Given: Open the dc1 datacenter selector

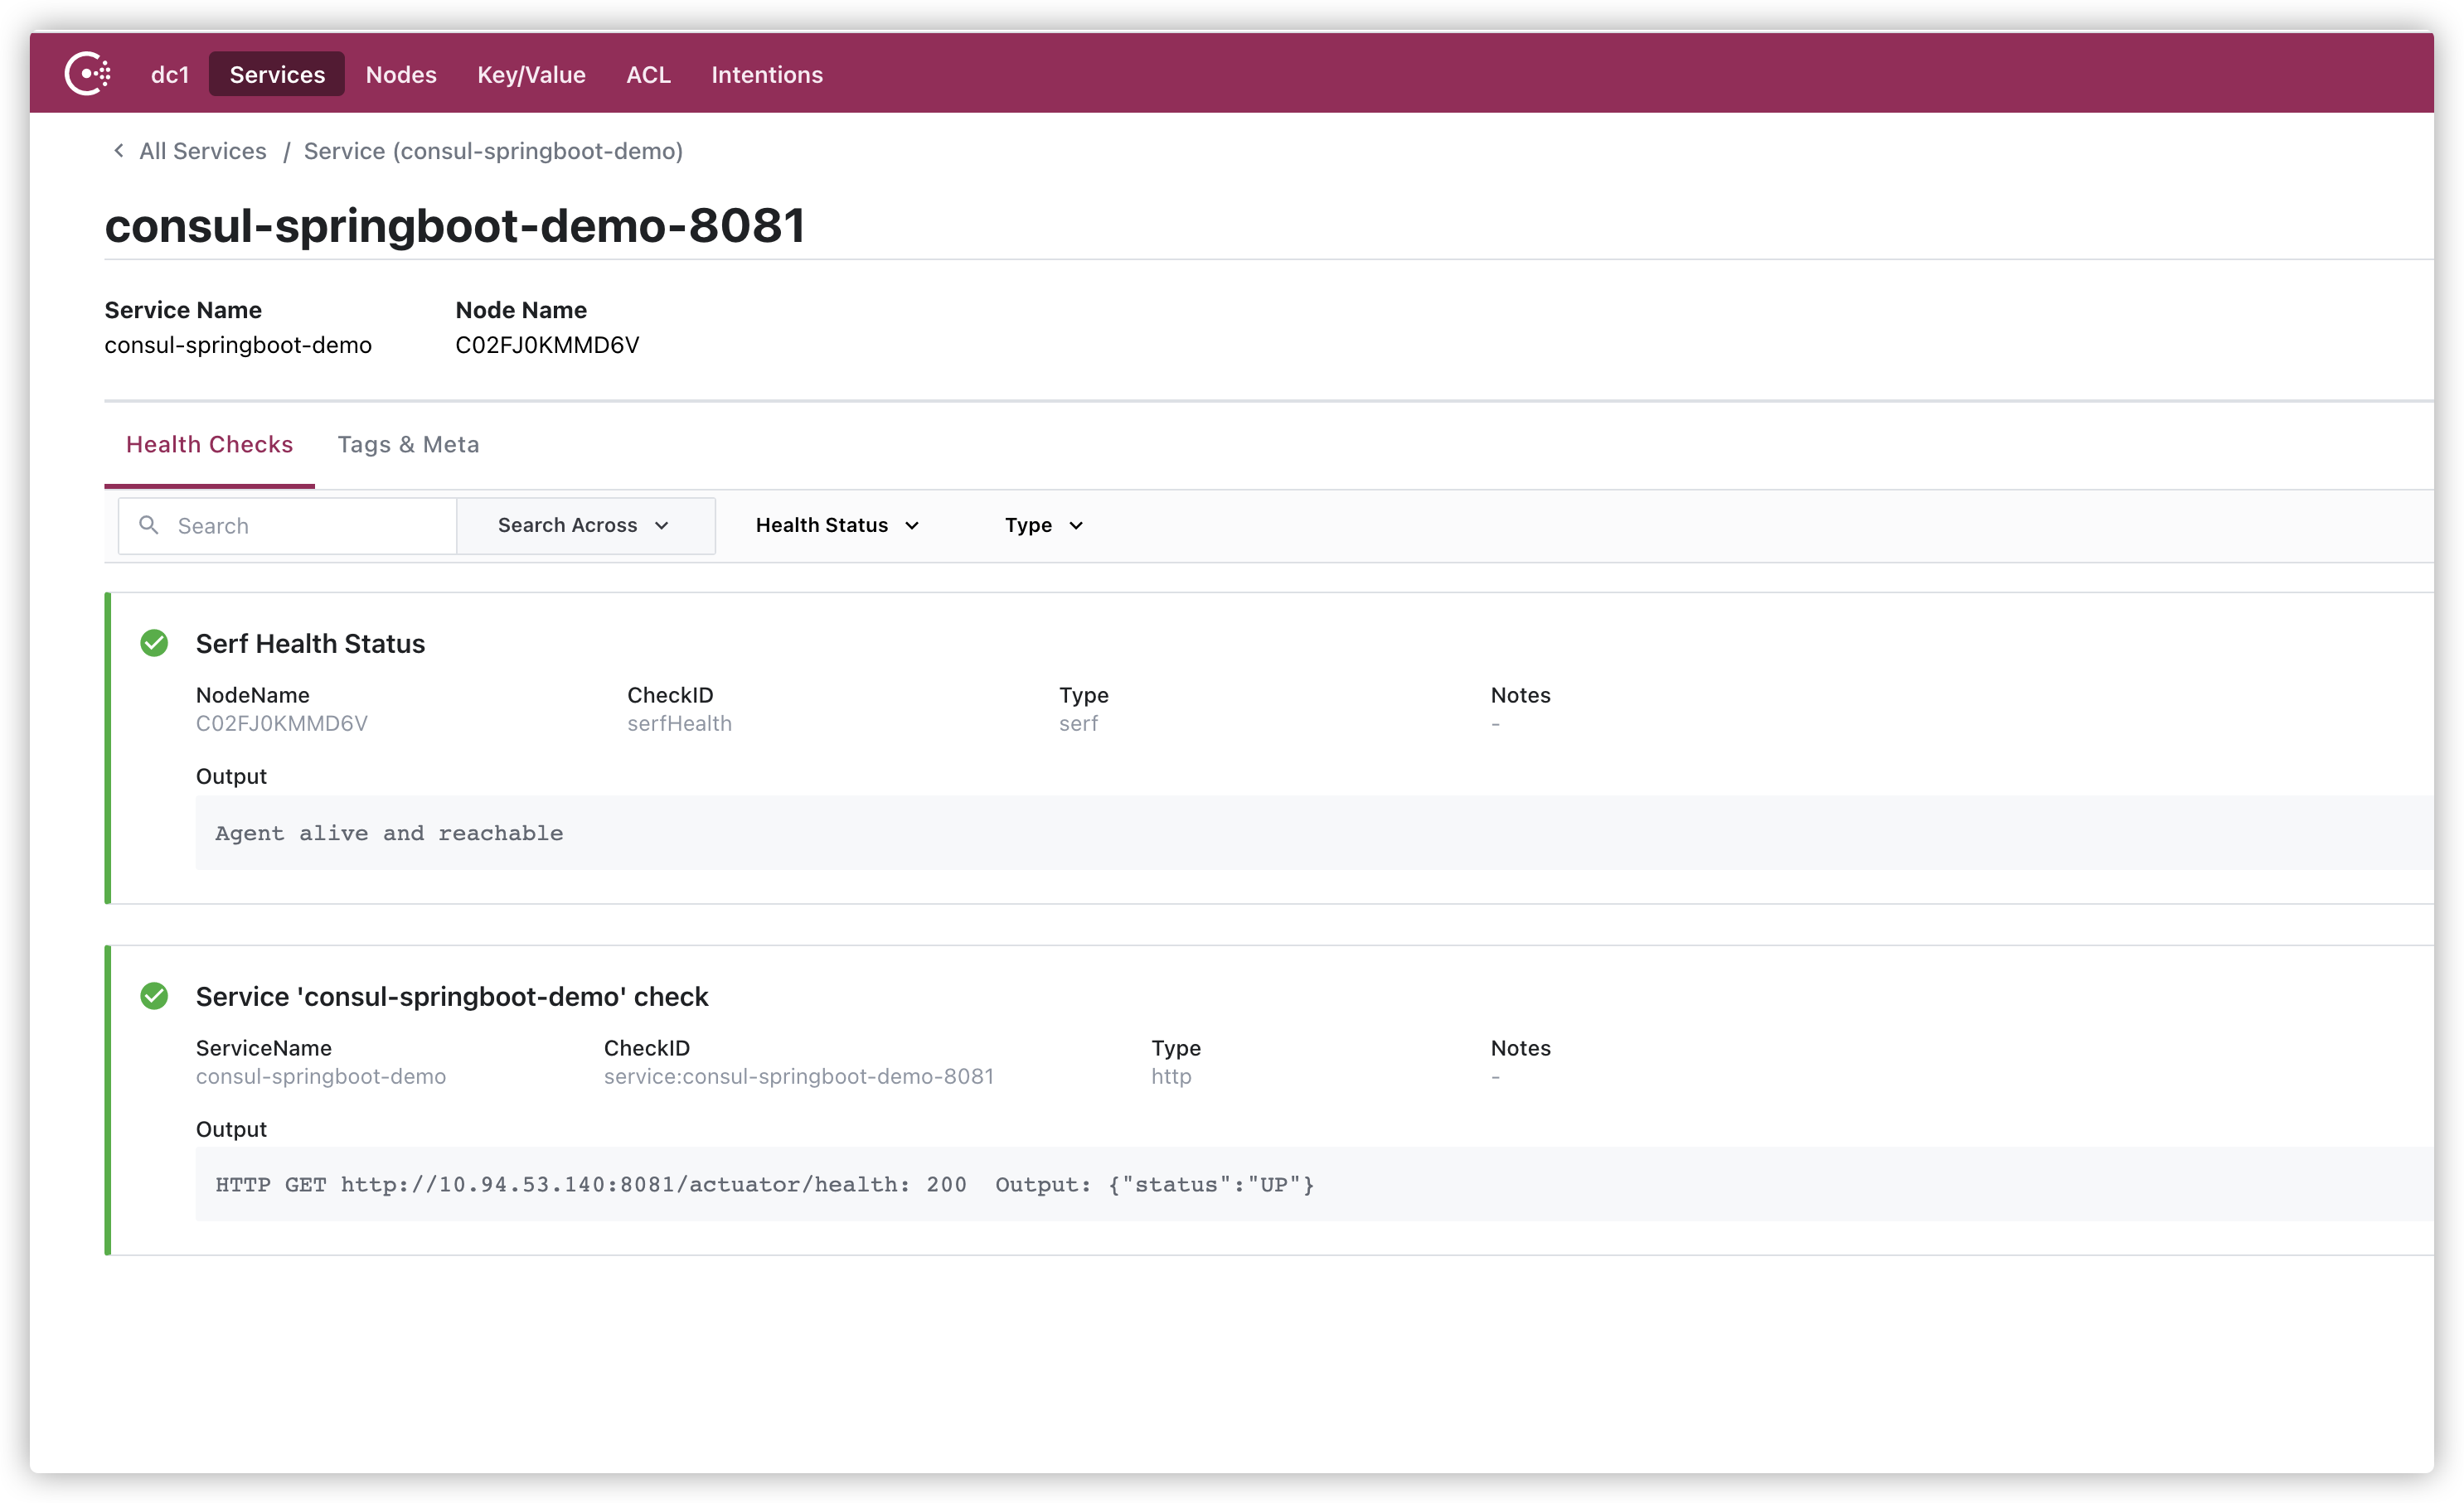Looking at the screenshot, I should point(169,75).
